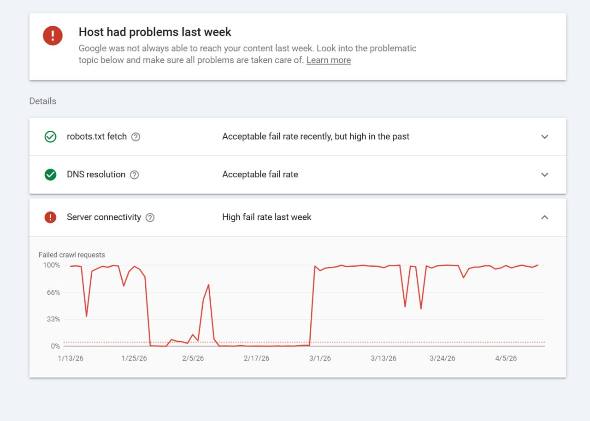Click the 'Acceptable fail rate recently' status text
This screenshot has height=421, width=590.
(x=316, y=137)
